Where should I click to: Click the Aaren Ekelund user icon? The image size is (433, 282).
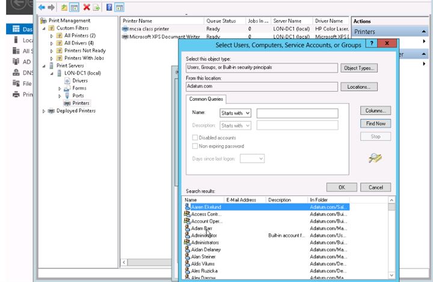187,207
